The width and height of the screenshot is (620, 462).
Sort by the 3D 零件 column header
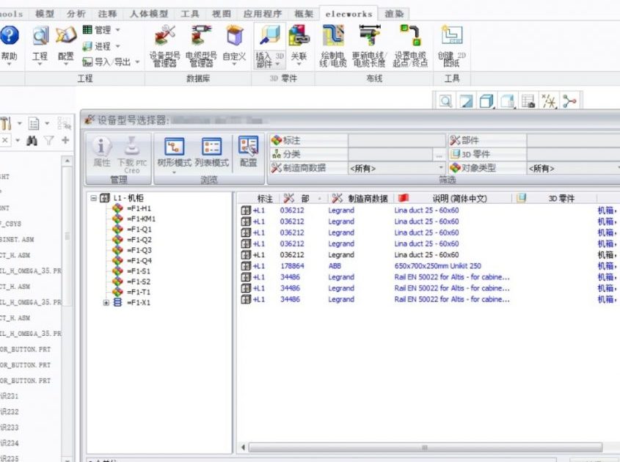(555, 198)
